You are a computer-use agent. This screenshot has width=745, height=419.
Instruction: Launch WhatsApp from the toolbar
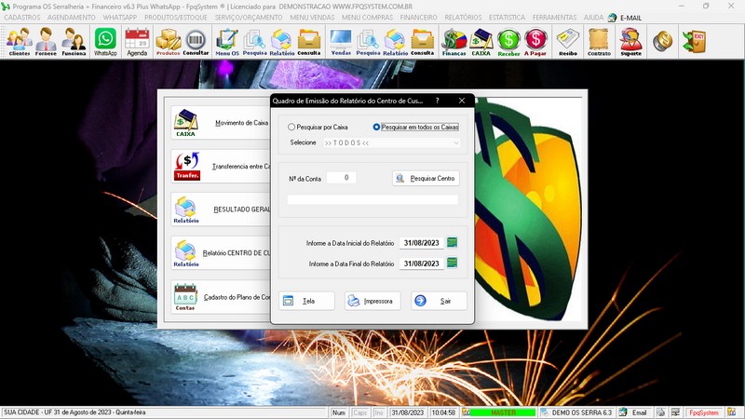point(105,41)
